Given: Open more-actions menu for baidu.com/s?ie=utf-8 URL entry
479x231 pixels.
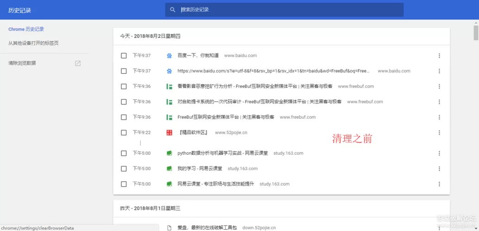Looking at the screenshot, I should [439, 71].
